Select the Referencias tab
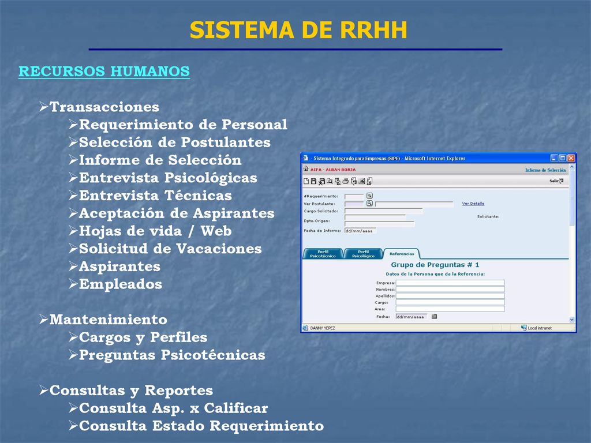This screenshot has height=443, width=591. (402, 254)
